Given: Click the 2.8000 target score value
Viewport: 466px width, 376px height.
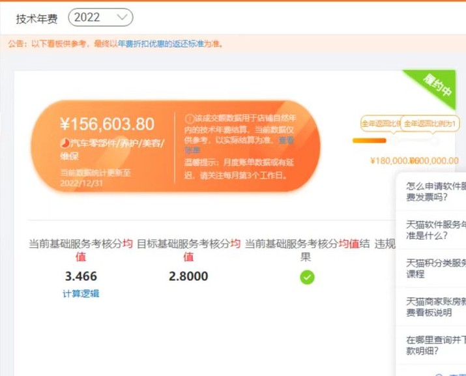Looking at the screenshot, I should point(188,276).
